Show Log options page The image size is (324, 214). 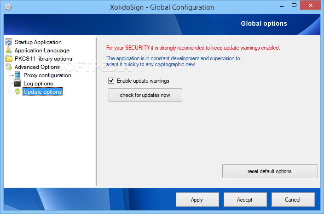(38, 83)
